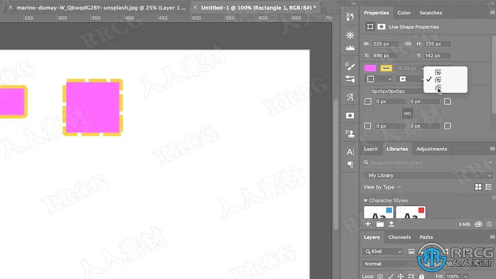496x279 pixels.
Task: Toggle the corner radius link button
Action: click(407, 114)
